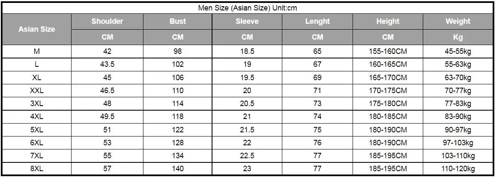Click the 22.5 sleeve value

coord(247,156)
